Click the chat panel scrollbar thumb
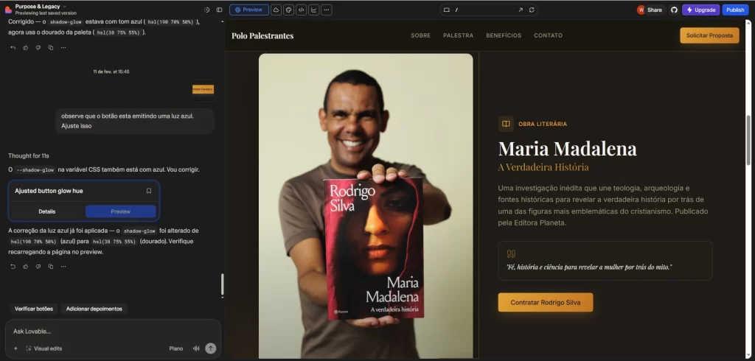Image resolution: width=755 pixels, height=361 pixels. point(223,284)
